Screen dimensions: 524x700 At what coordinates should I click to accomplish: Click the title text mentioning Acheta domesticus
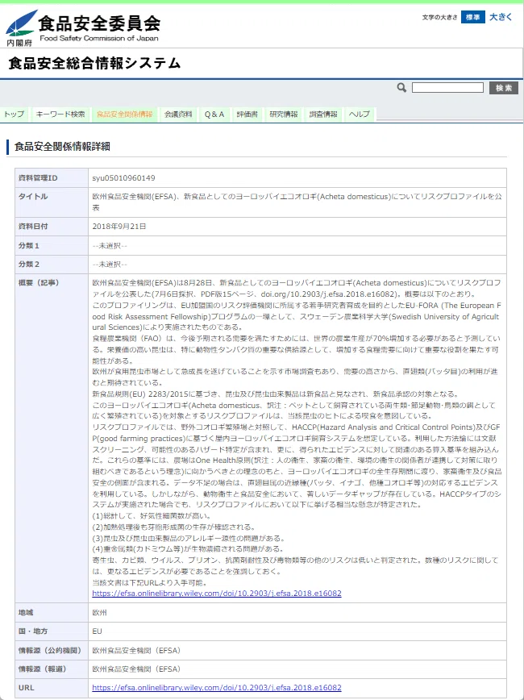[297, 202]
